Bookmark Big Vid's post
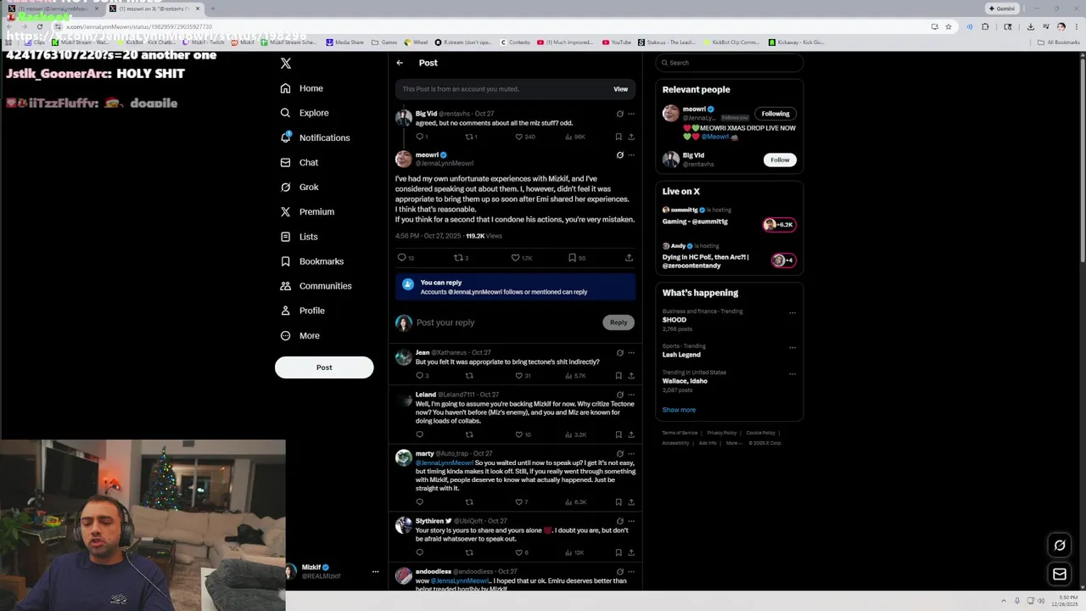The width and height of the screenshot is (1086, 611). [x=618, y=137]
